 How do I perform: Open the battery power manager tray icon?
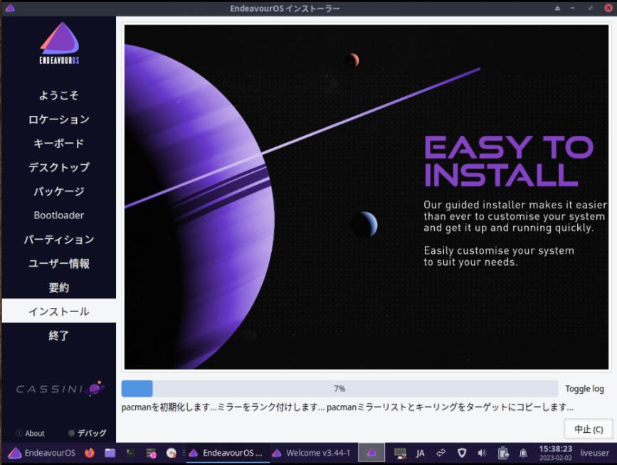point(502,453)
